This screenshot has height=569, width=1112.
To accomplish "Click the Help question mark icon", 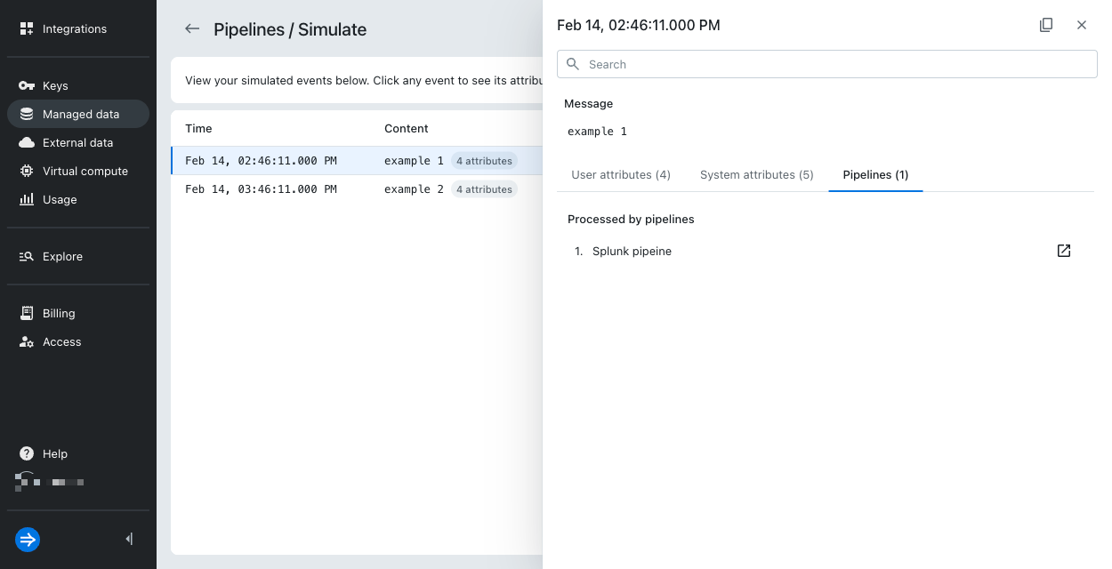I will (x=27, y=453).
